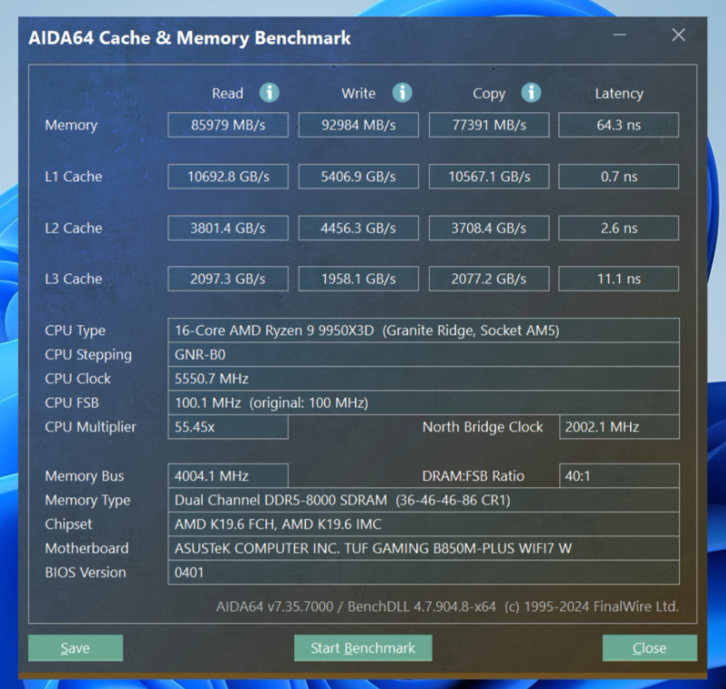Select the Memory Read value field
Screen dimensions: 726x689
[228, 125]
